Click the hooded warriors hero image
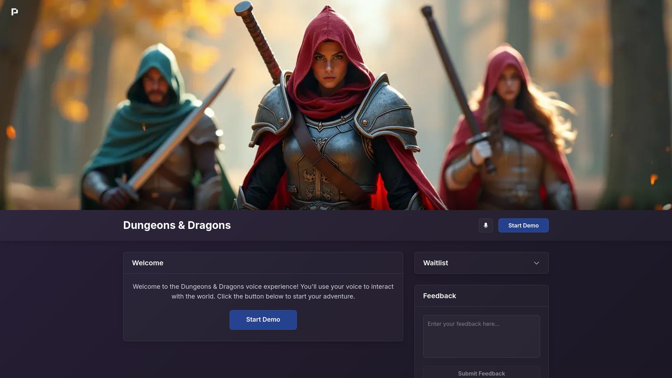Viewport: 672px width, 378px height. pyautogui.click(x=336, y=105)
